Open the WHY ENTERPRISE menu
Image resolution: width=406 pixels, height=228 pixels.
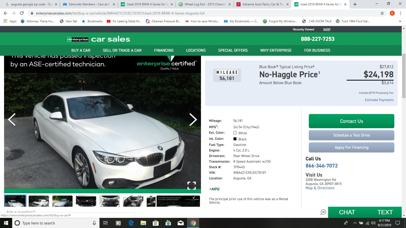pyautogui.click(x=276, y=50)
